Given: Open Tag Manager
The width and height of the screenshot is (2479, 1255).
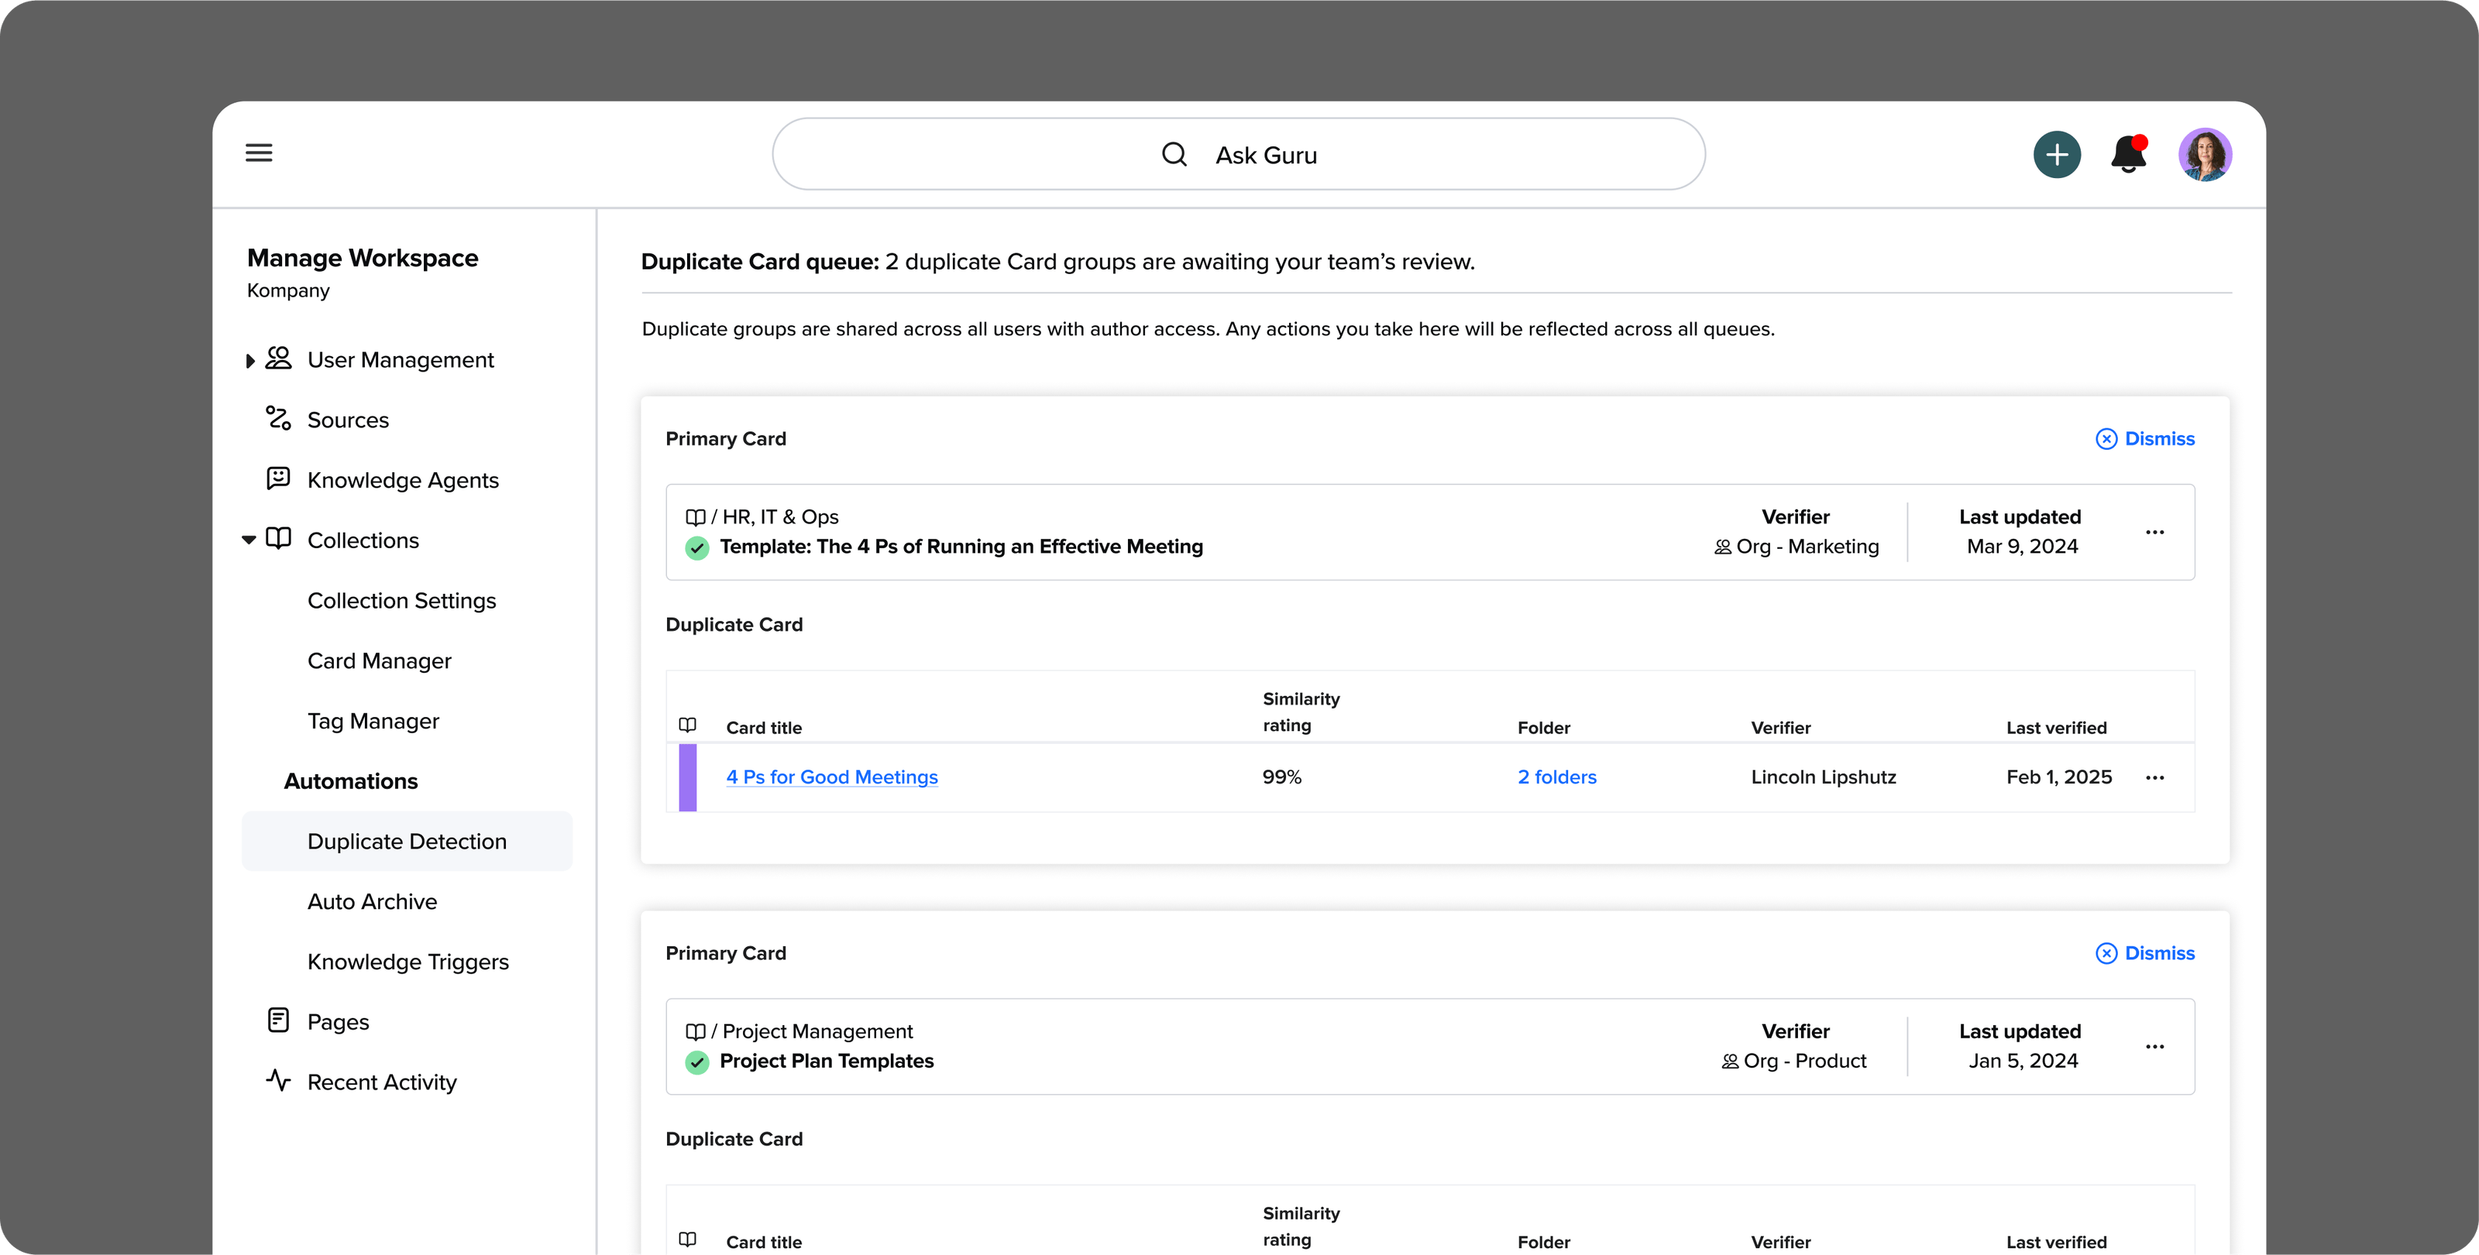Looking at the screenshot, I should pyautogui.click(x=373, y=722).
